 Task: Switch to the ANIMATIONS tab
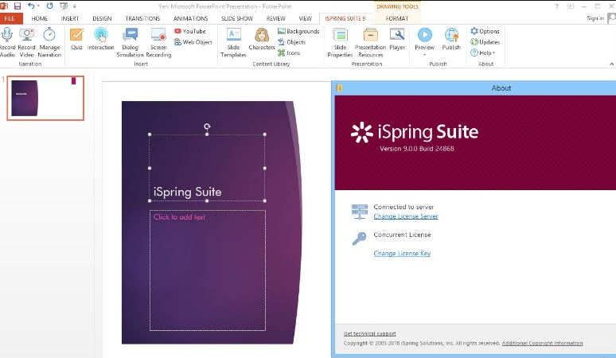pyautogui.click(x=190, y=18)
